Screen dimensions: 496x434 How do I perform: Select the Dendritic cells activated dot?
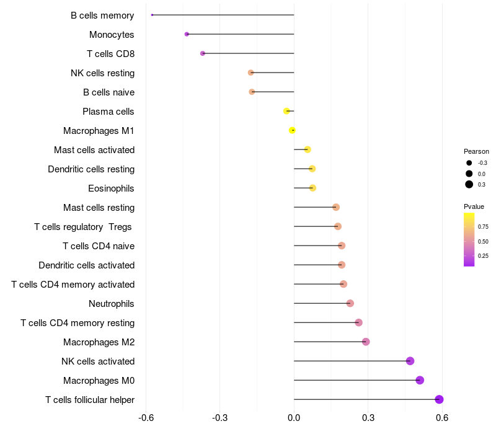coord(342,265)
